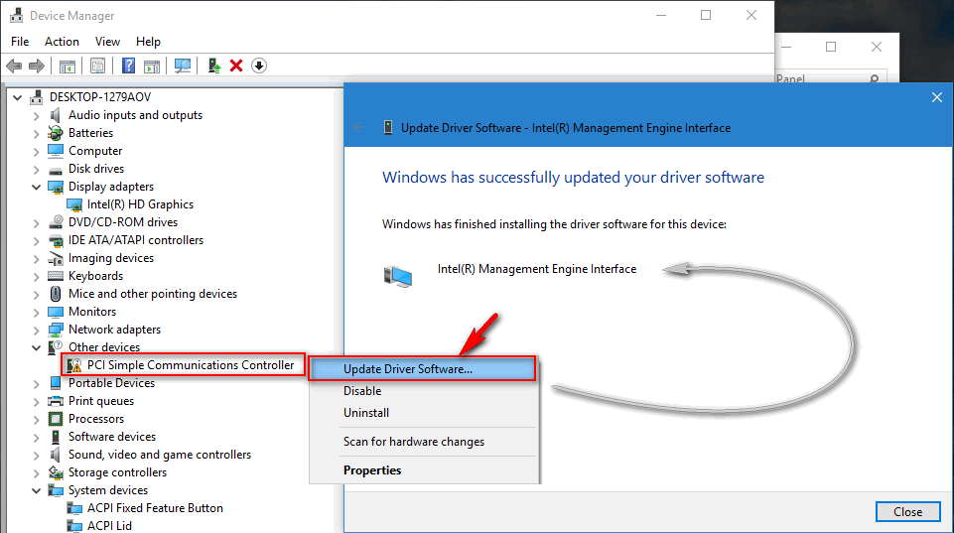Open the Help menu
Image resolution: width=954 pixels, height=533 pixels.
(148, 42)
